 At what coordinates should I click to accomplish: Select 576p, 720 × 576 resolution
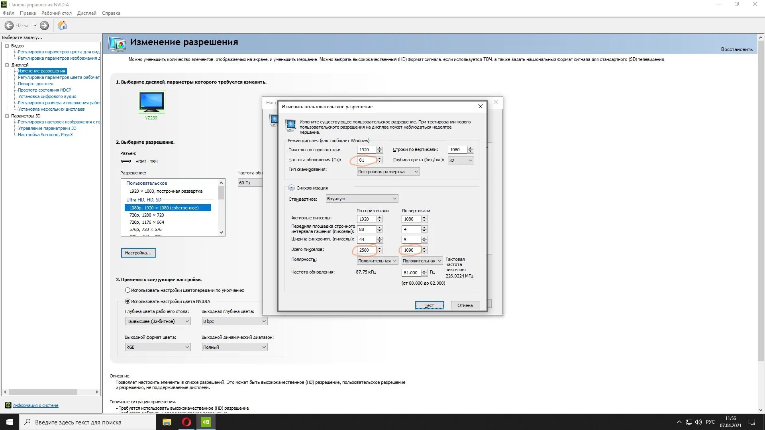145,229
